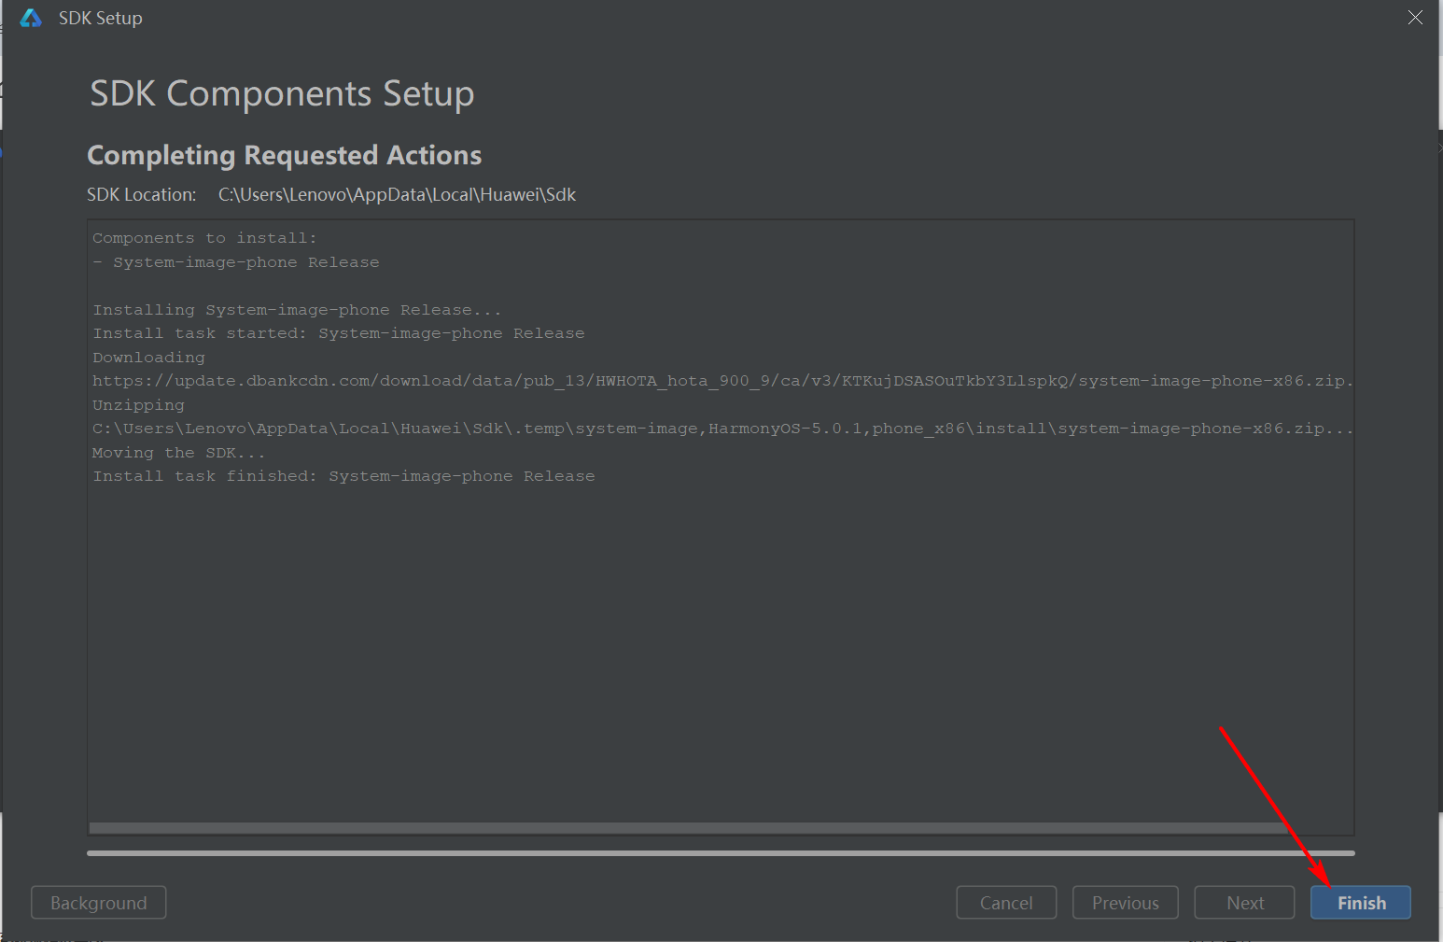1443x942 pixels.
Task: Click the 'Moving the SDK...' log line
Action: [x=178, y=453]
